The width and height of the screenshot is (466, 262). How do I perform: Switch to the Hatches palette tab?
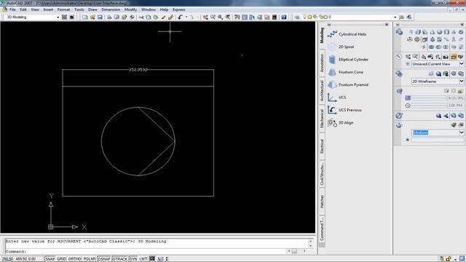(322, 202)
